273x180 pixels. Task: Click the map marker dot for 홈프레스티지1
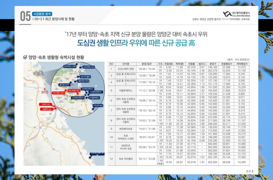(x=71, y=83)
